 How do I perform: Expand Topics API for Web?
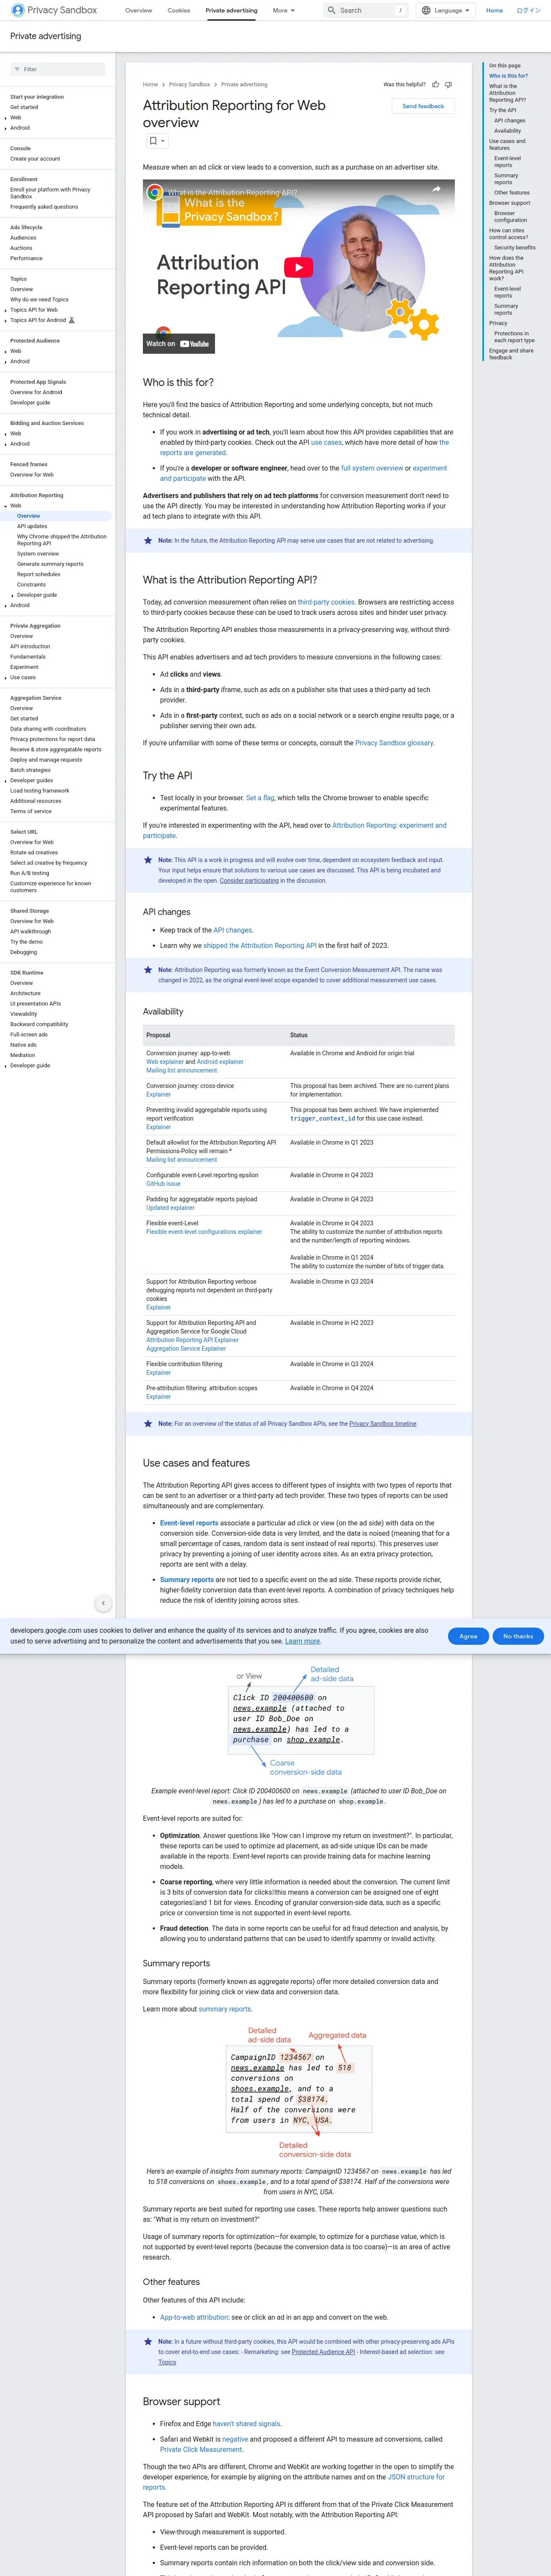point(6,310)
